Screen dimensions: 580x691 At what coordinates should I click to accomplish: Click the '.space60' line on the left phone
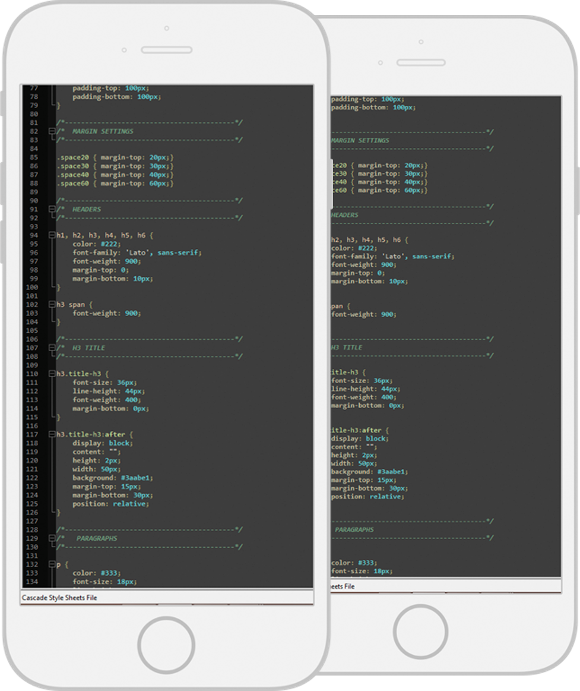(115, 184)
